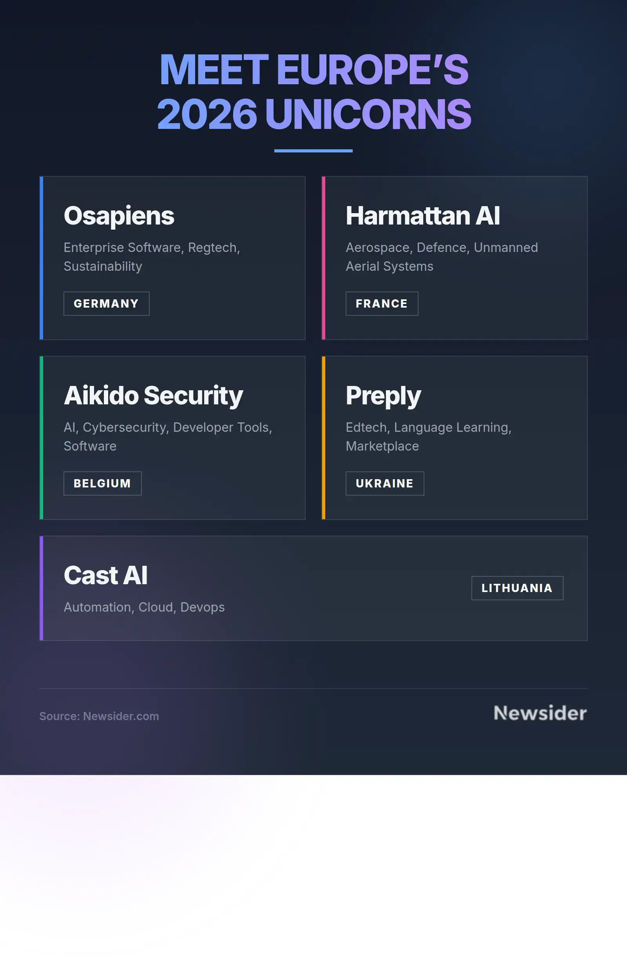Click the GERMANY country tag
The image size is (627, 958).
pos(106,304)
